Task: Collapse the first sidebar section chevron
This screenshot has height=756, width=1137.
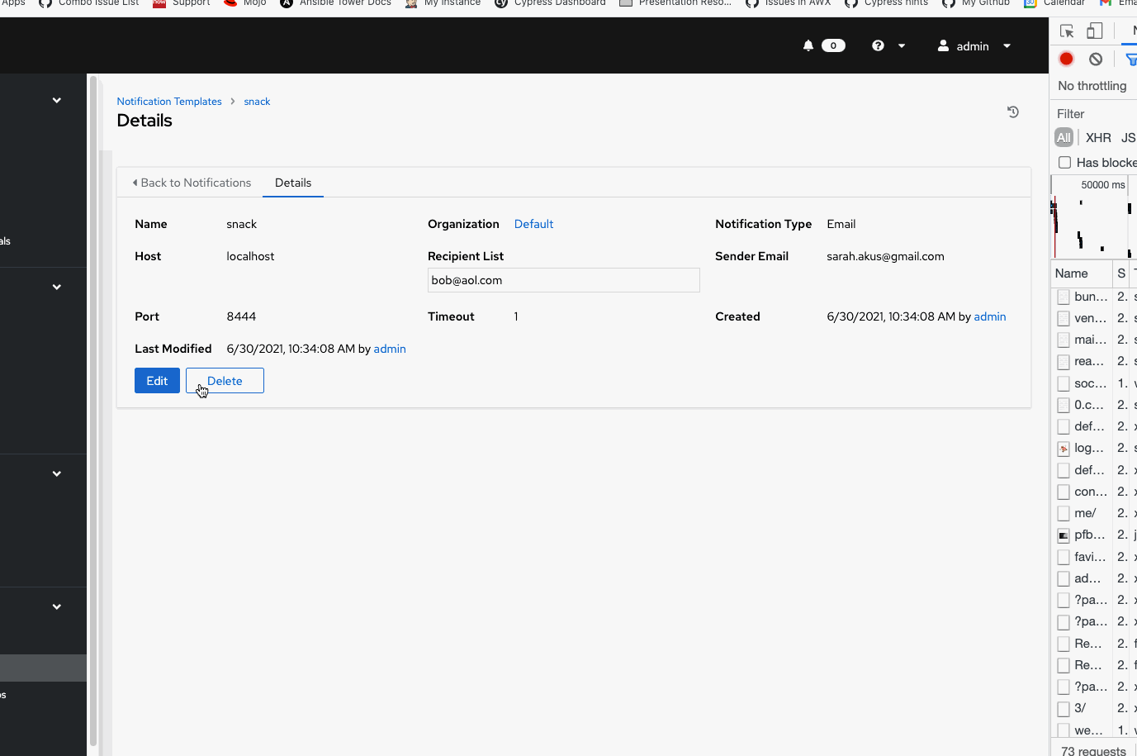Action: [57, 100]
